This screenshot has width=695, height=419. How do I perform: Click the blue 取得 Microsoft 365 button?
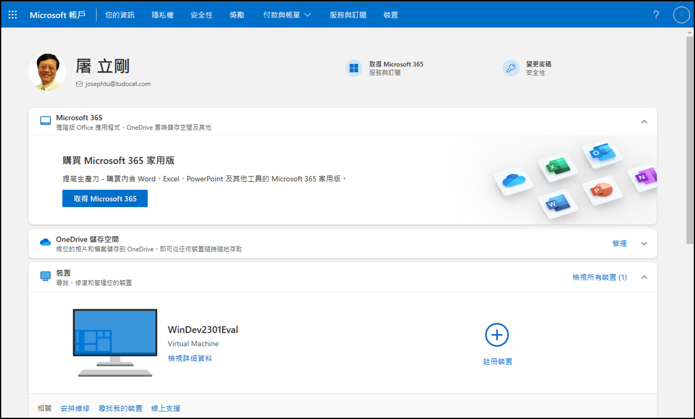click(105, 198)
